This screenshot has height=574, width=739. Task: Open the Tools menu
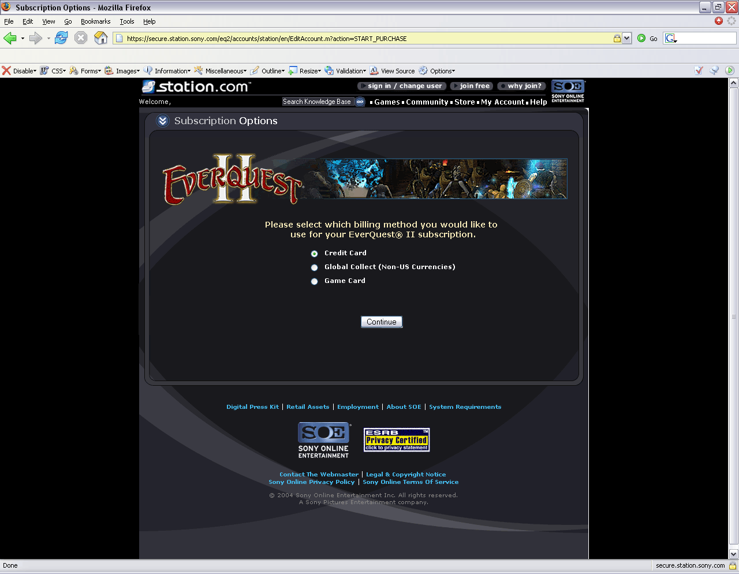tap(126, 21)
